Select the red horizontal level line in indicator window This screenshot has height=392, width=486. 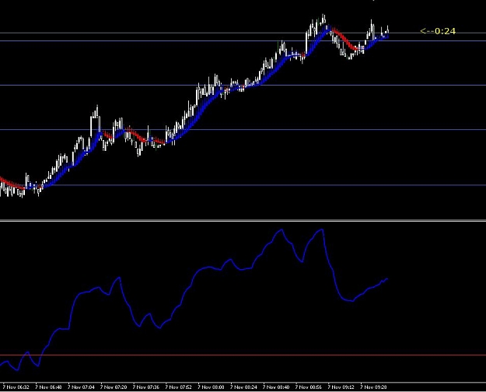click(243, 355)
